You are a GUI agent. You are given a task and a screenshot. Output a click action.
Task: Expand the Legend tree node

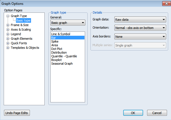(x=8, y=34)
